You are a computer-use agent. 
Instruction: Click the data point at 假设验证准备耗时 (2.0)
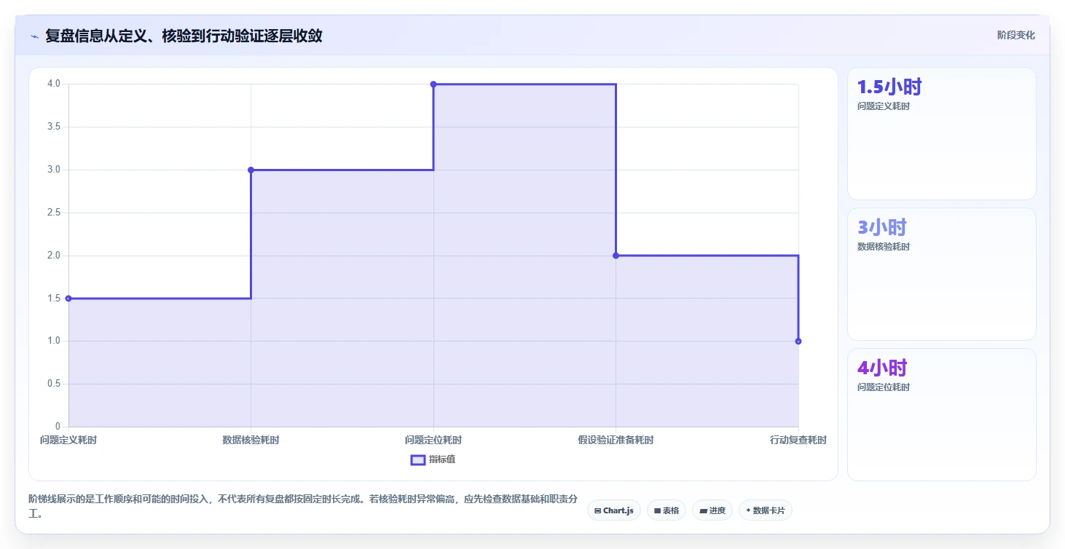pos(616,256)
